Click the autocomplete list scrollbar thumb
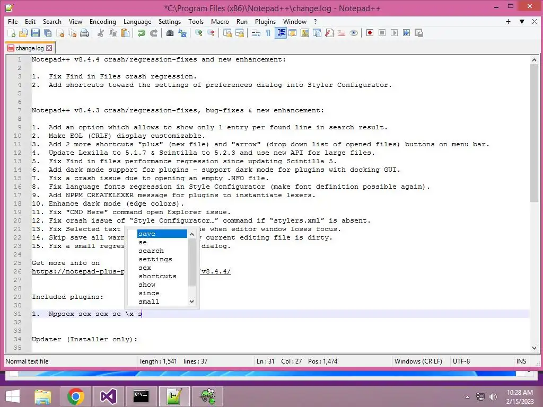This screenshot has height=407, width=543. (191, 262)
